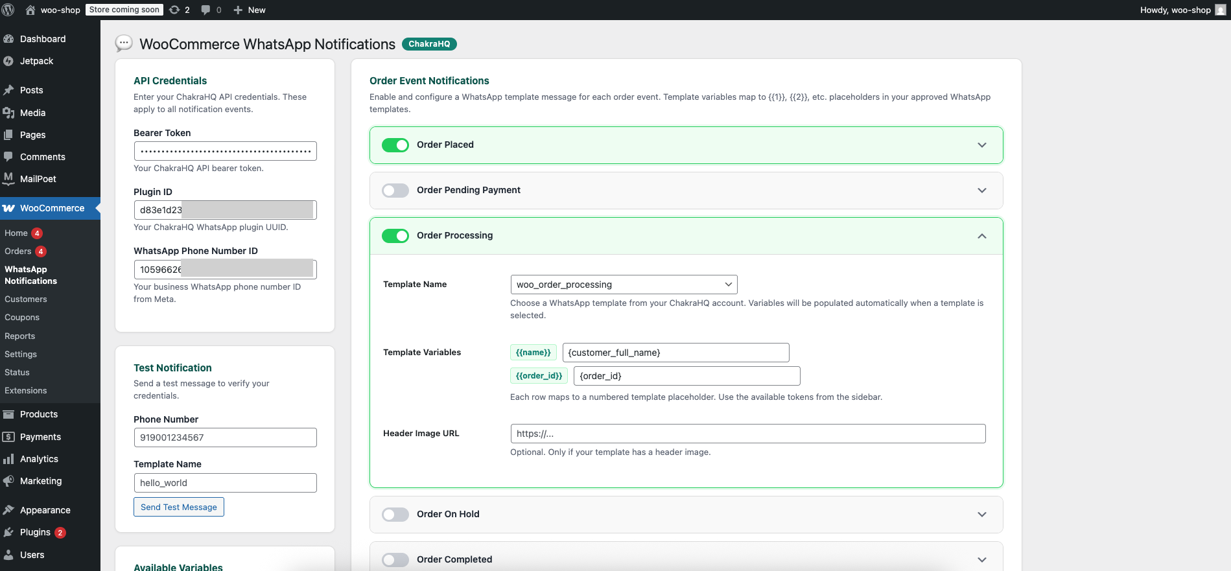
Task: Enable the Order Pending Payment toggle
Action: click(x=395, y=191)
